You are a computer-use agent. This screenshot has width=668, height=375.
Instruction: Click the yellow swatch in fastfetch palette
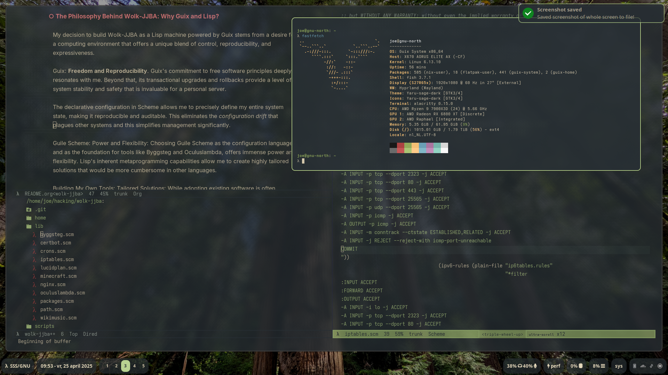[415, 148]
